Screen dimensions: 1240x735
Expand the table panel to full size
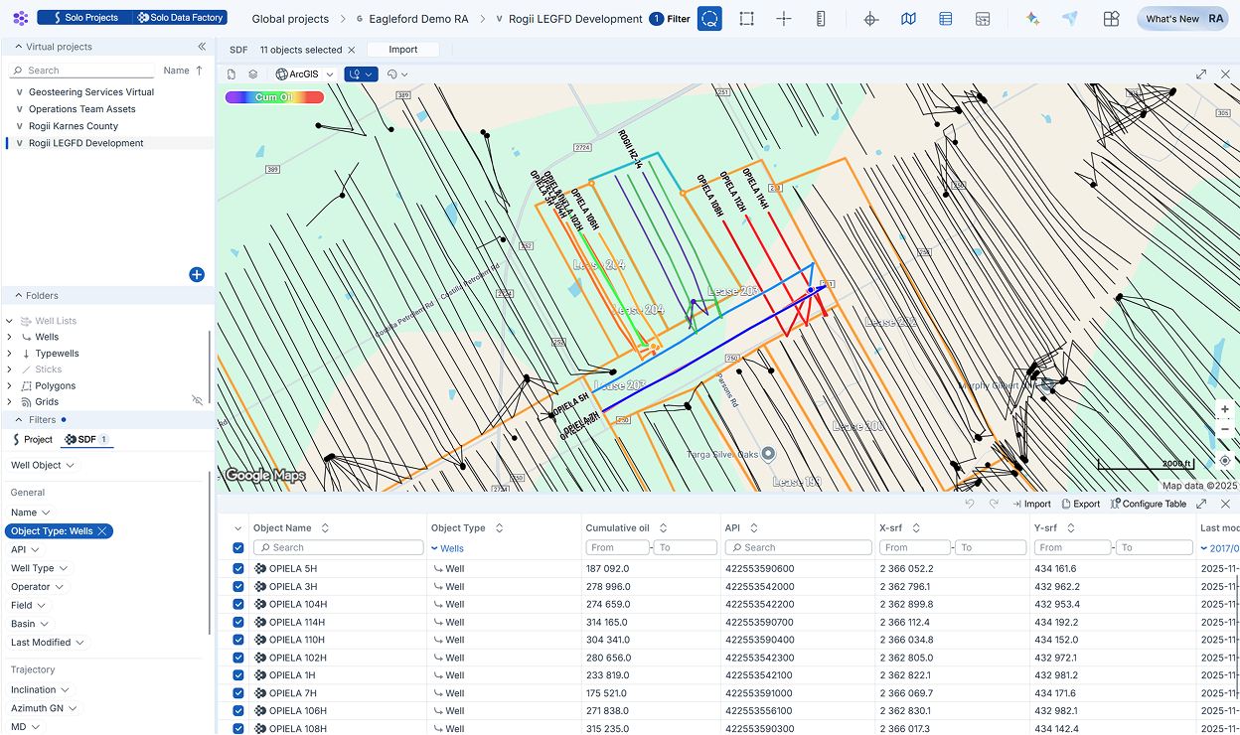[x=1201, y=504]
